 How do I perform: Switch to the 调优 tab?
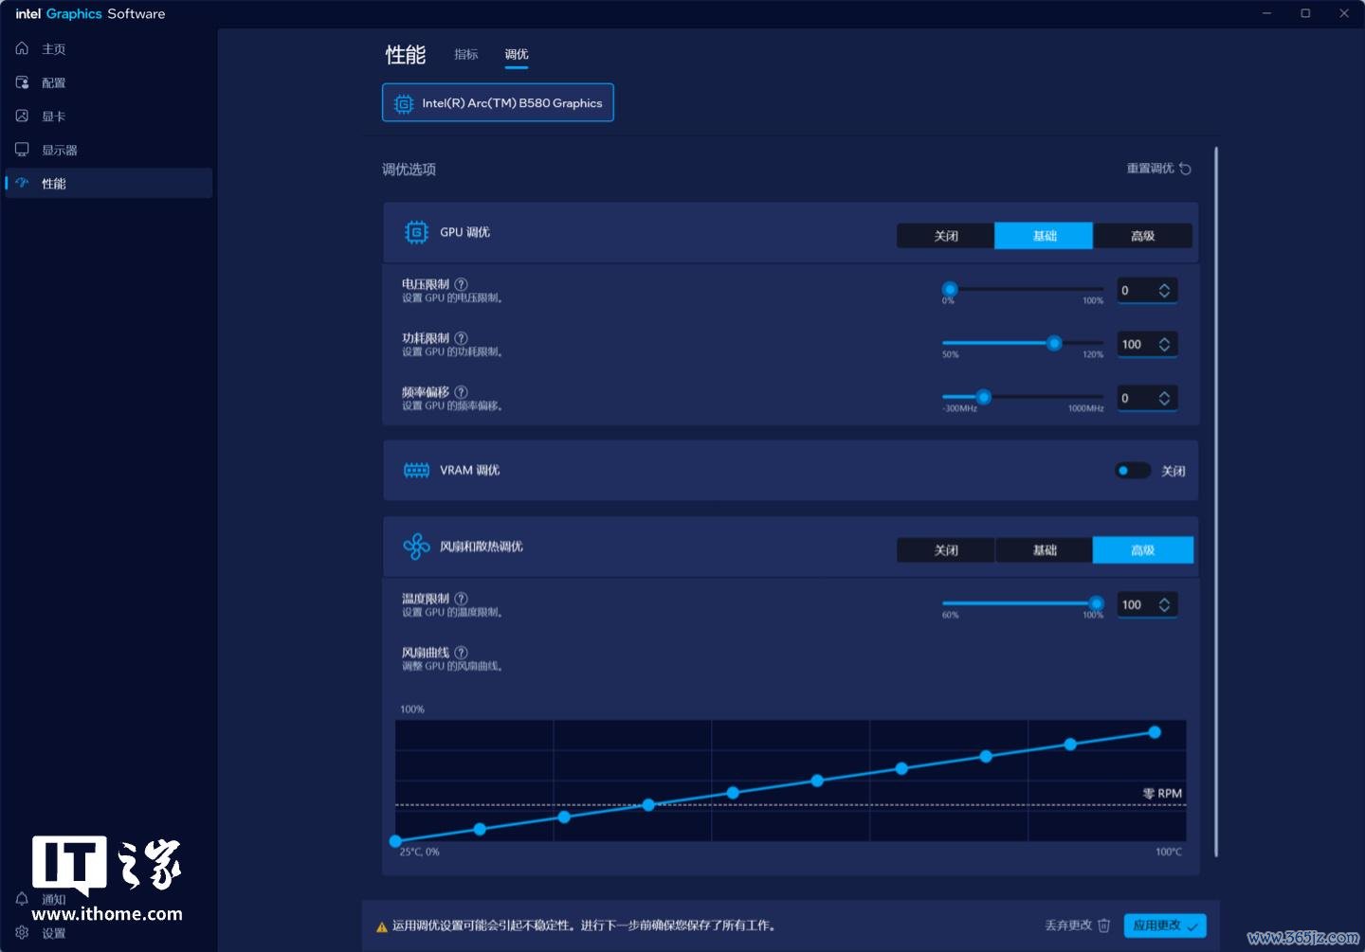(x=517, y=54)
